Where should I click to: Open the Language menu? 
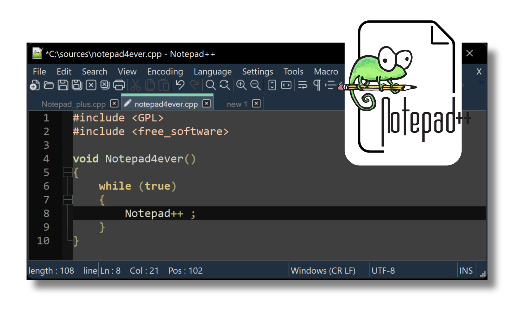(213, 71)
